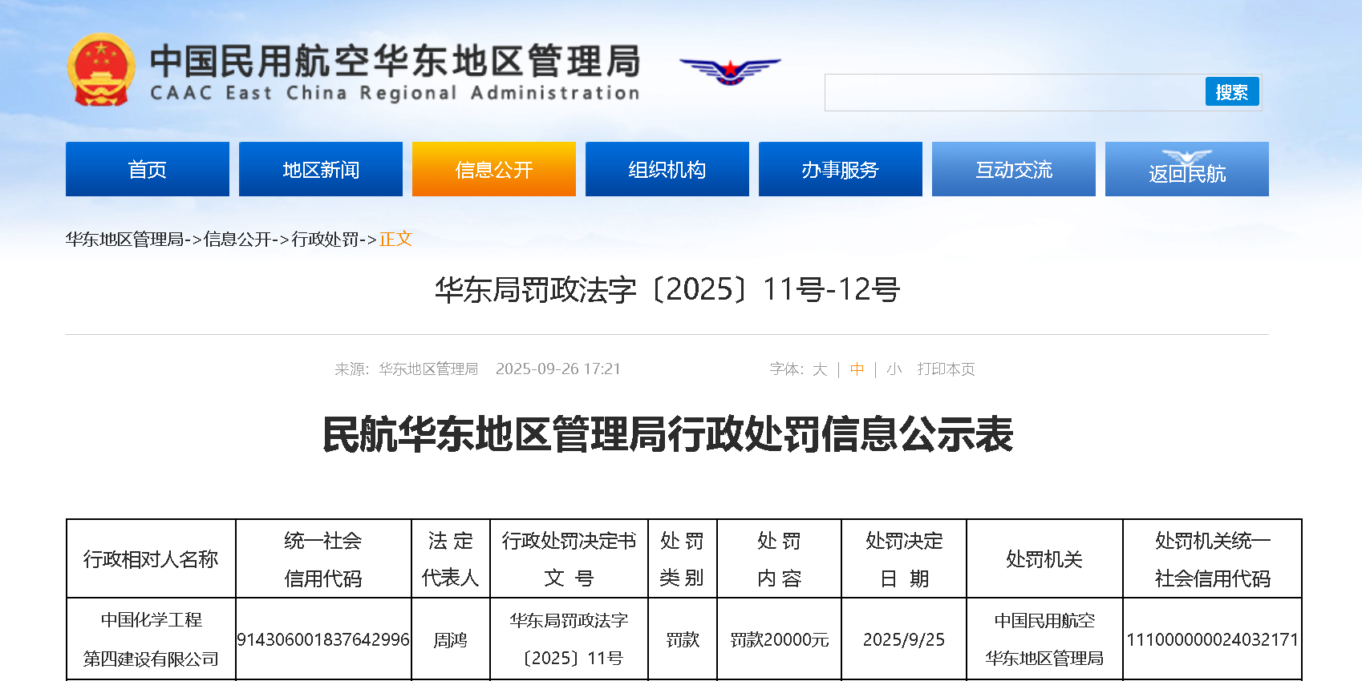Click the title 华东局罚政法字〔2025〕11号-12号
The height and width of the screenshot is (681, 1362).
667,289
